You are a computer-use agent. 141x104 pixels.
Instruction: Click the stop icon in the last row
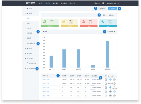(x=114, y=96)
